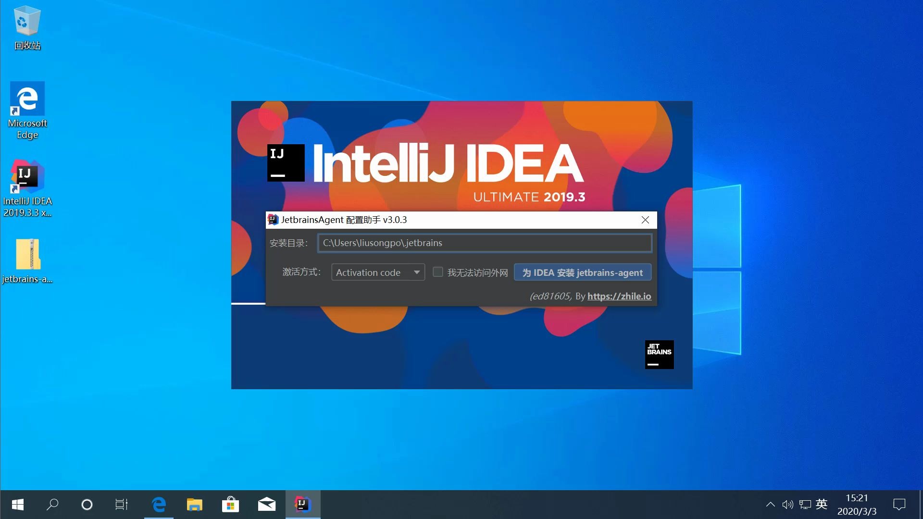Focus the 安装目录 path input field

pyautogui.click(x=485, y=243)
